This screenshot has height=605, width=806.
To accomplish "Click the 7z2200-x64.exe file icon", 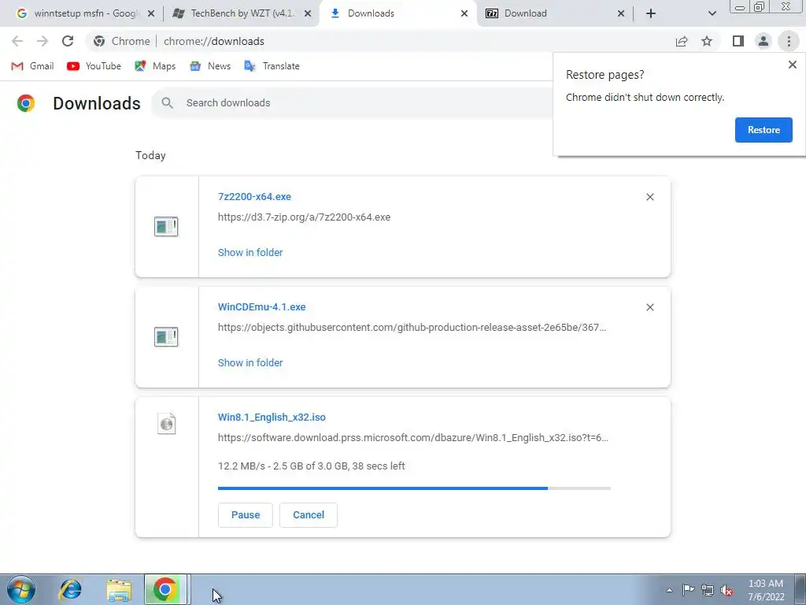I will (x=166, y=226).
